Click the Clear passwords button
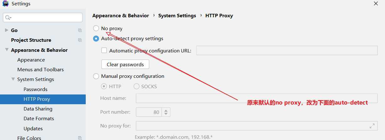This screenshot has width=385, height=140. 125,64
